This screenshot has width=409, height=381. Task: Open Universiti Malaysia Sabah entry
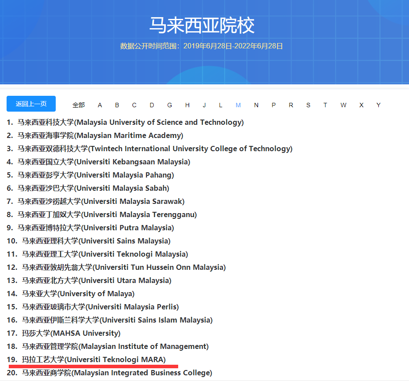coord(93,188)
